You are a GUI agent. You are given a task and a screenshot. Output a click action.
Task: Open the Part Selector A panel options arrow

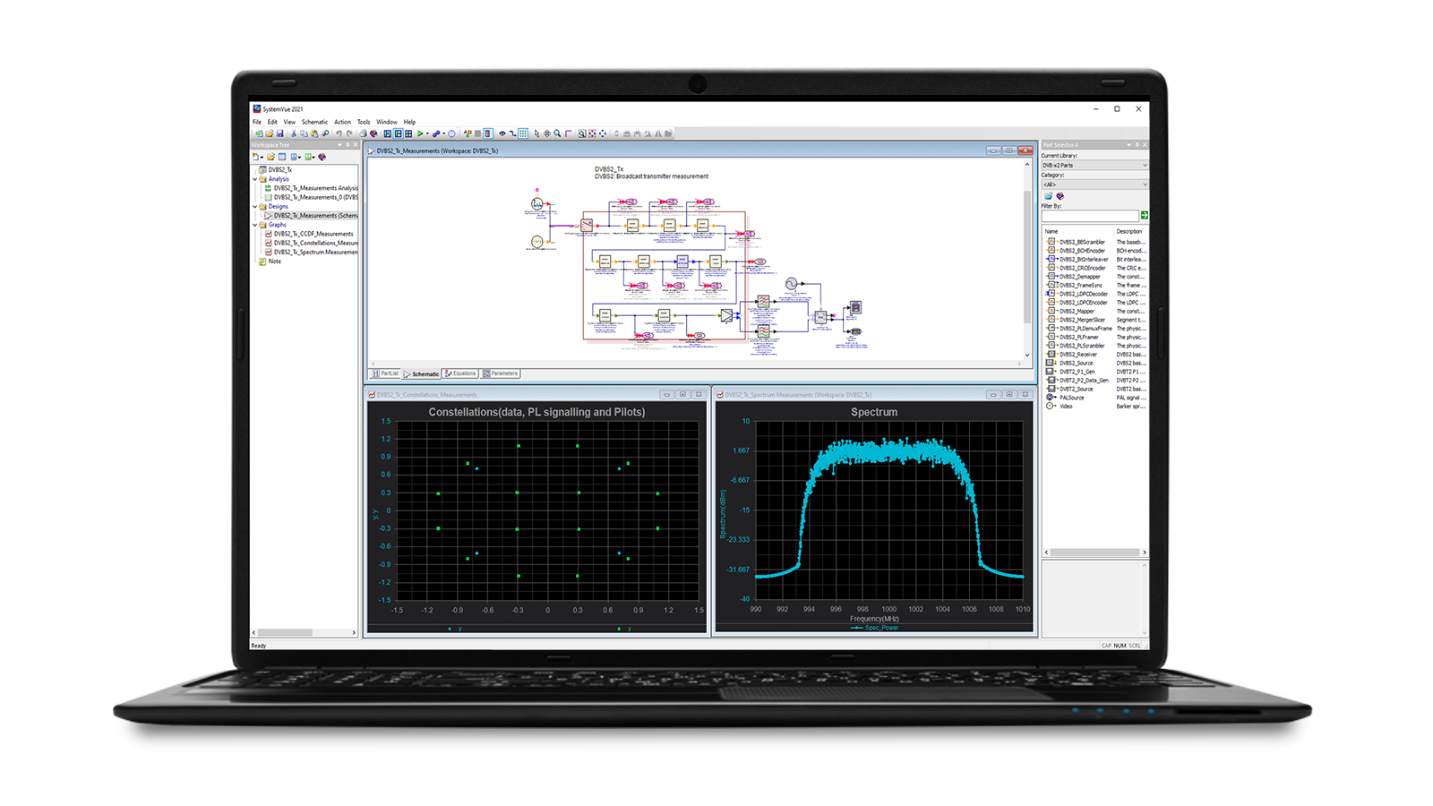coord(1128,145)
